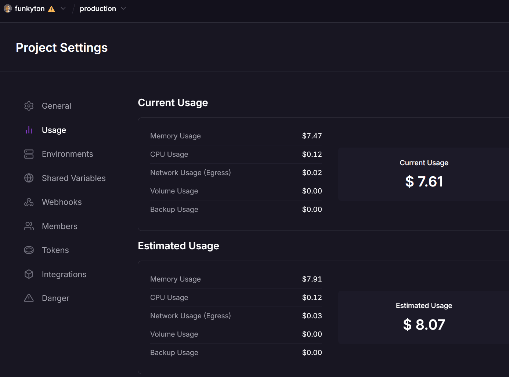Click the Environments server icon
The image size is (509, 377).
click(x=29, y=154)
